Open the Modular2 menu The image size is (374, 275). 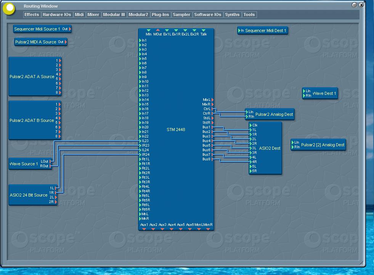point(138,14)
